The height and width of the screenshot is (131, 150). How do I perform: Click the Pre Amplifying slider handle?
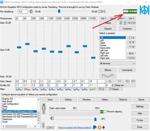tap(59, 11)
